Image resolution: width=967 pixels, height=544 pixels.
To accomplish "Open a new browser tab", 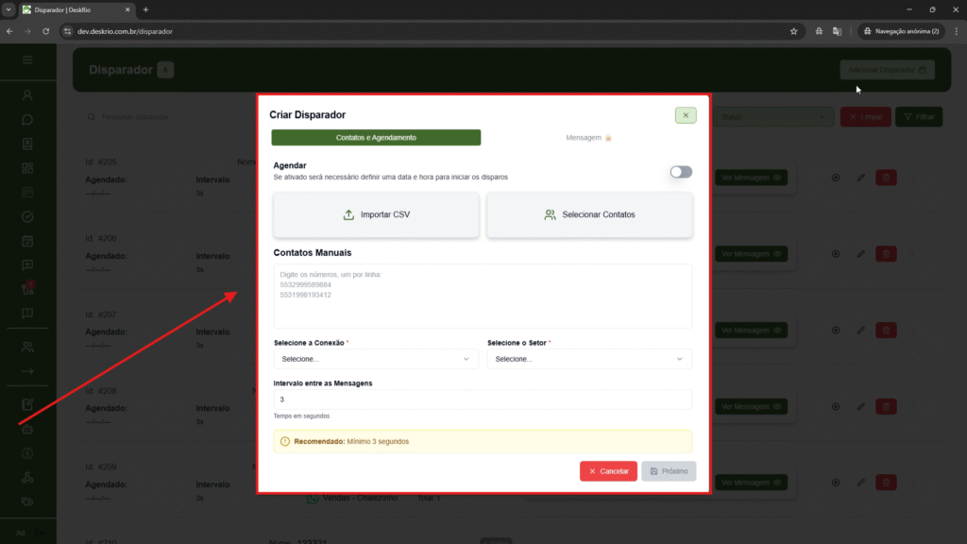I will click(x=145, y=9).
